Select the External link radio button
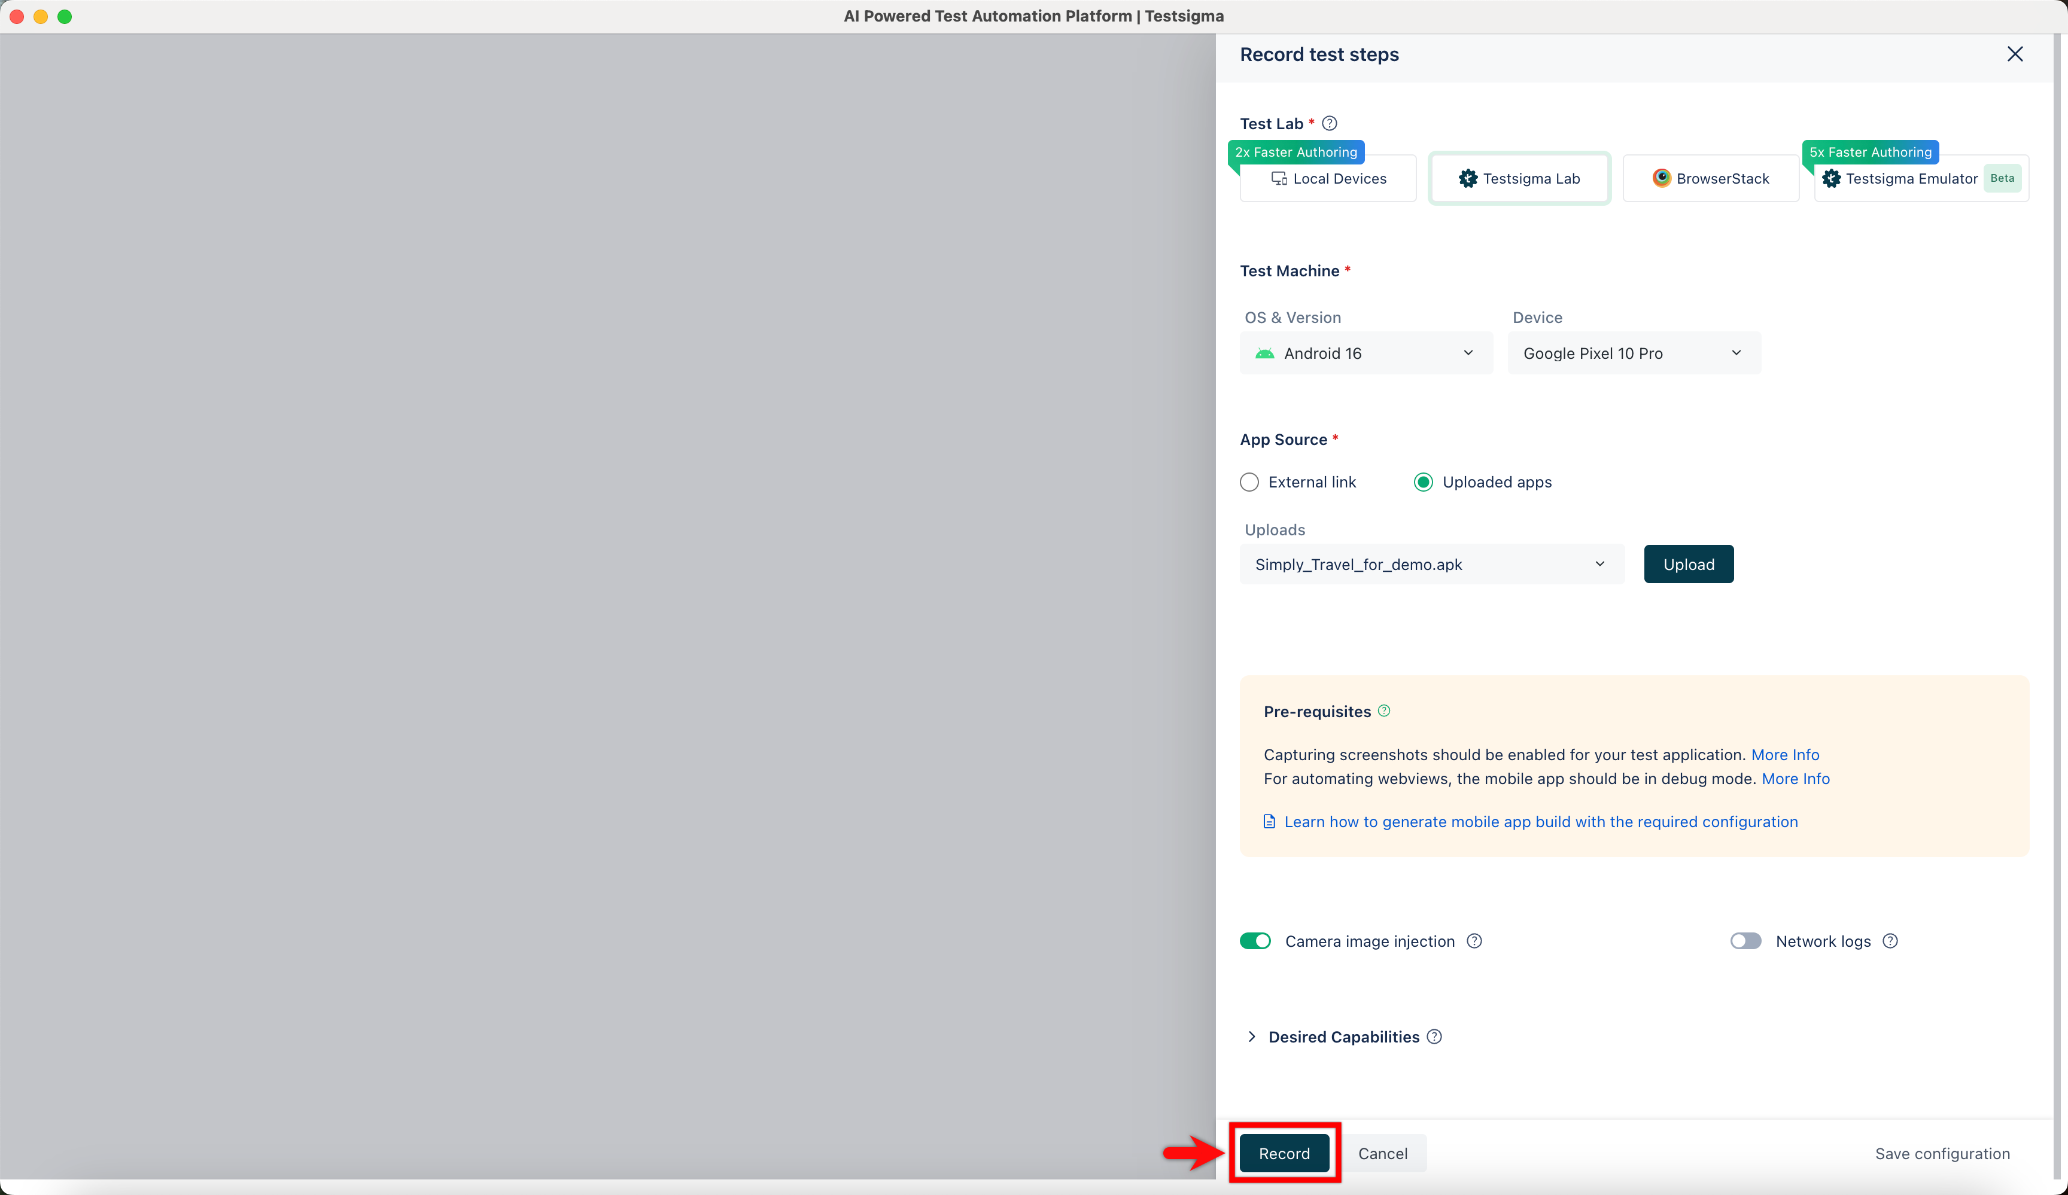This screenshot has height=1195, width=2068. pyautogui.click(x=1249, y=482)
